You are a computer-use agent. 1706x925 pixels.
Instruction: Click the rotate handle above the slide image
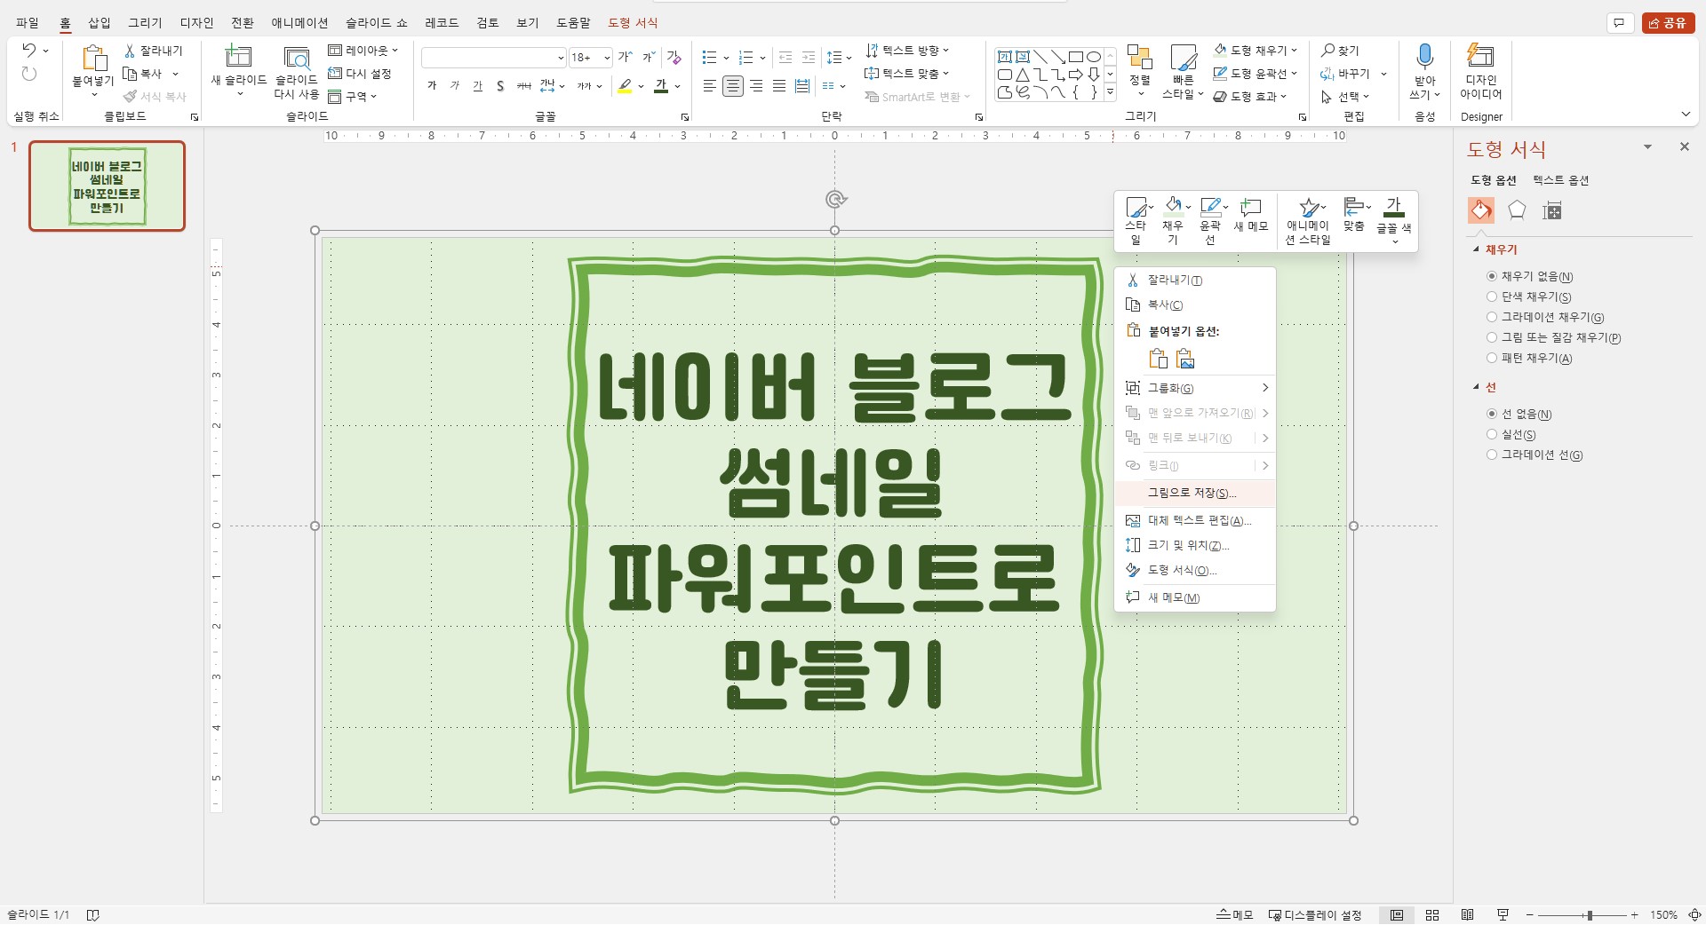pos(834,200)
